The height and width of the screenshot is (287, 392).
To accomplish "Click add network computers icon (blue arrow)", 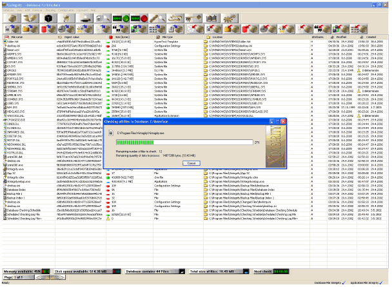I will (x=139, y=29).
